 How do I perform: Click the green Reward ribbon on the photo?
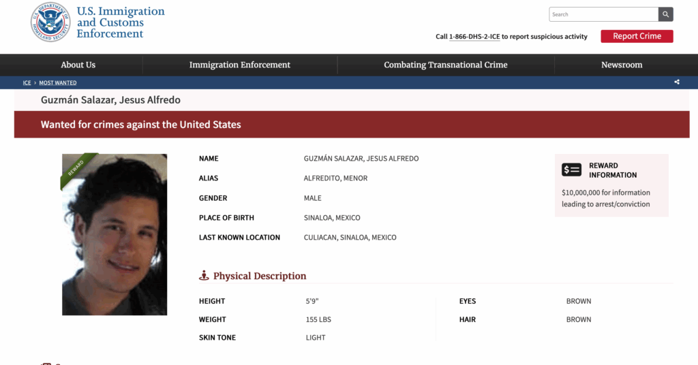[x=76, y=168]
